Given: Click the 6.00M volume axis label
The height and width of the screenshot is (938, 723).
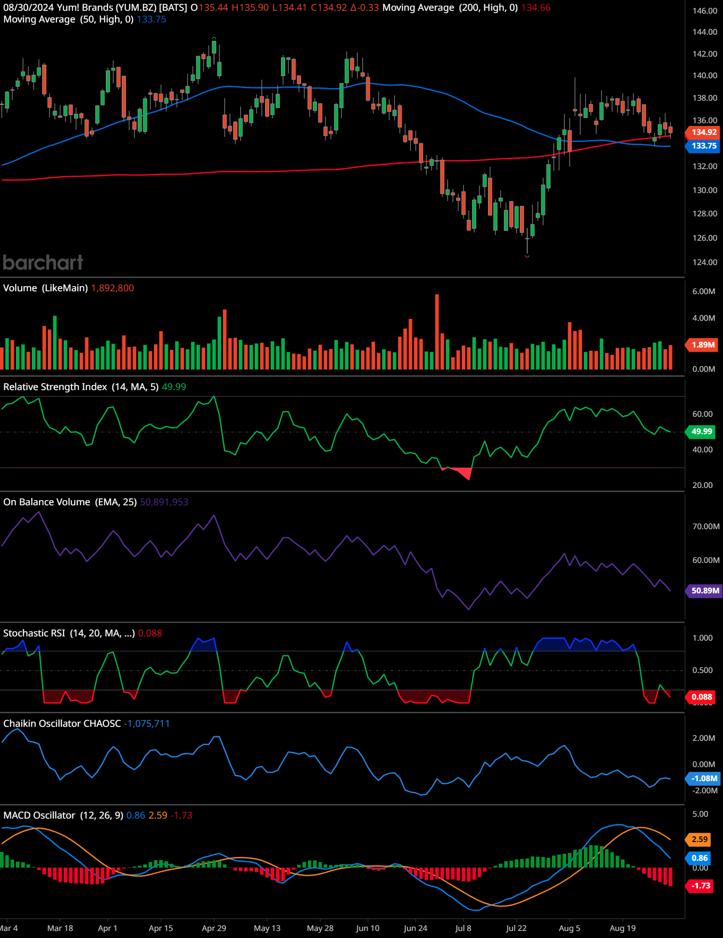Looking at the screenshot, I should coord(704,291).
